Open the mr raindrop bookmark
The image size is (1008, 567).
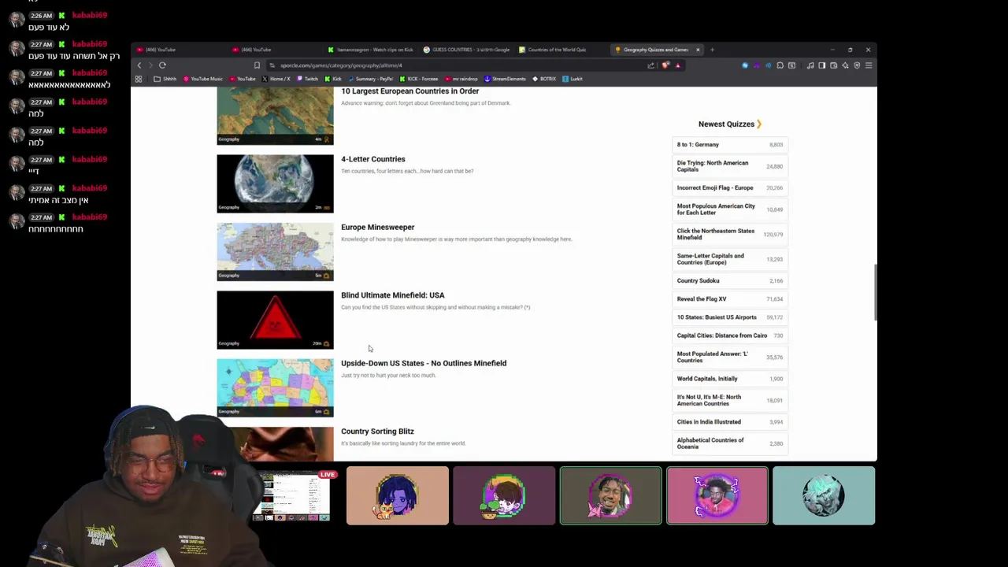click(x=461, y=79)
